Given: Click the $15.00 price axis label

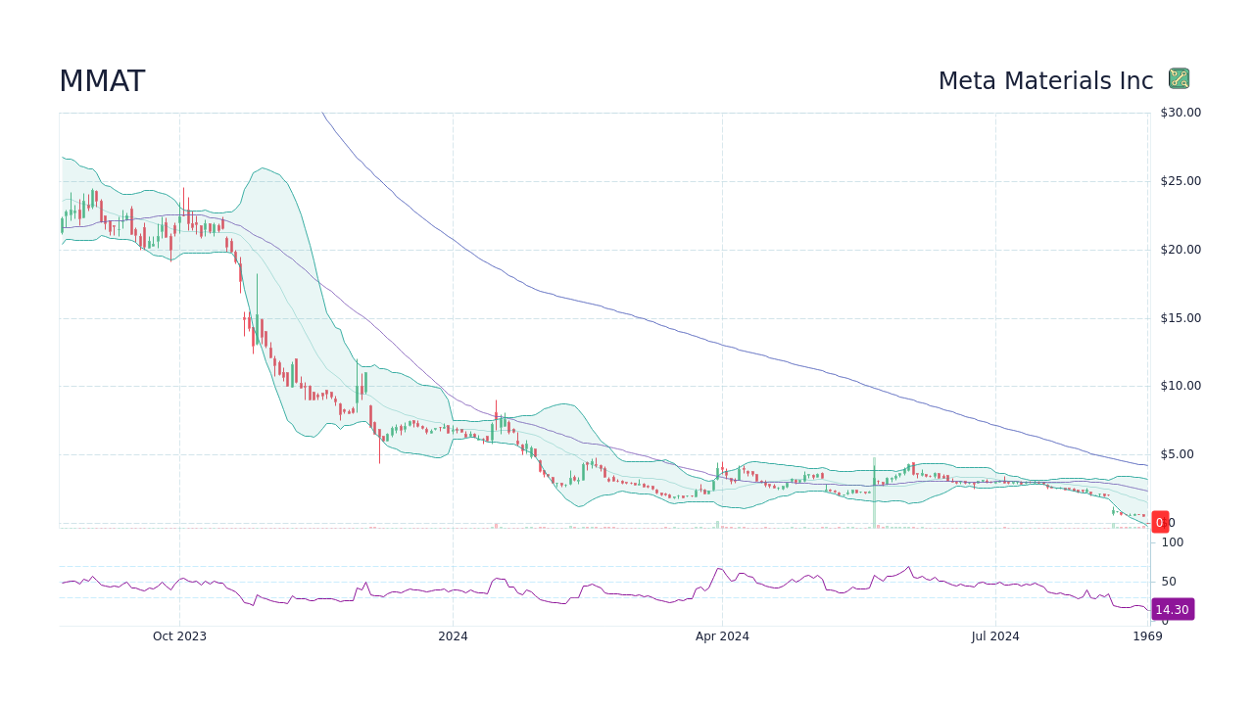Looking at the screenshot, I should pyautogui.click(x=1180, y=317).
